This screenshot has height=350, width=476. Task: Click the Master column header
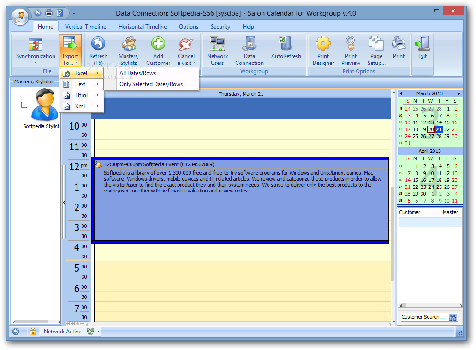pos(452,212)
